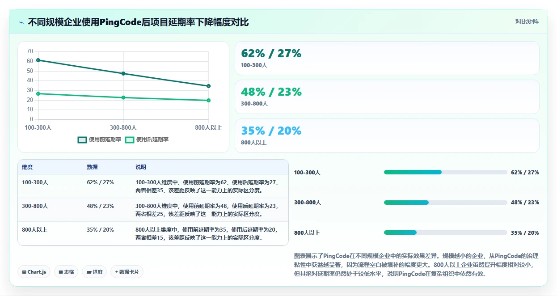Select the 进度 tag
557x296 pixels.
(x=94, y=272)
